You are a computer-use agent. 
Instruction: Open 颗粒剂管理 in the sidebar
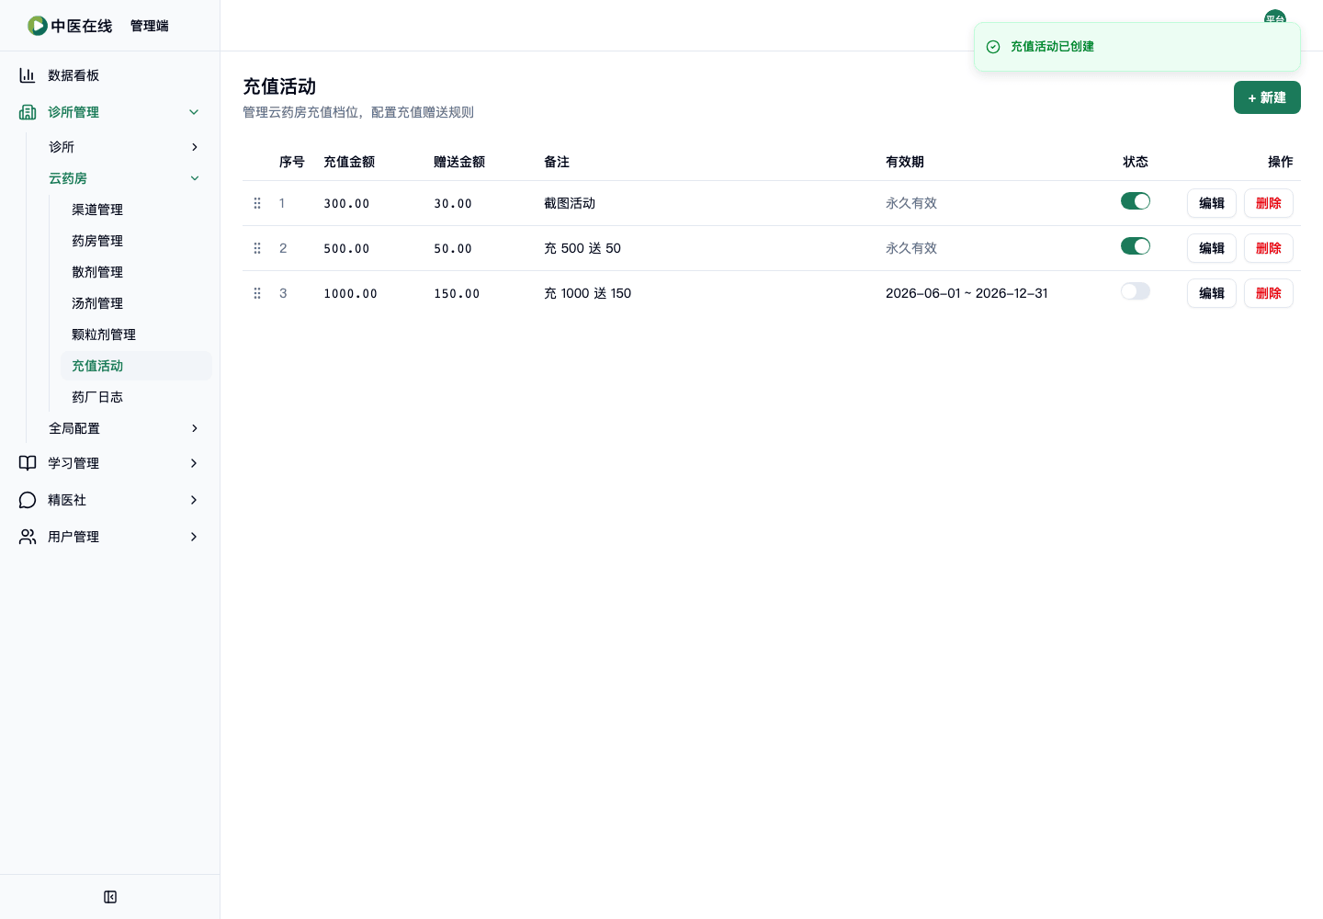point(136,335)
